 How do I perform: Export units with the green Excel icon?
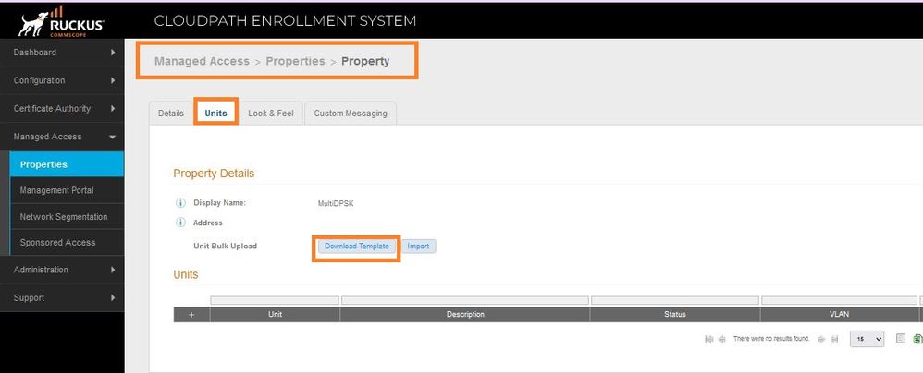pyautogui.click(x=917, y=339)
